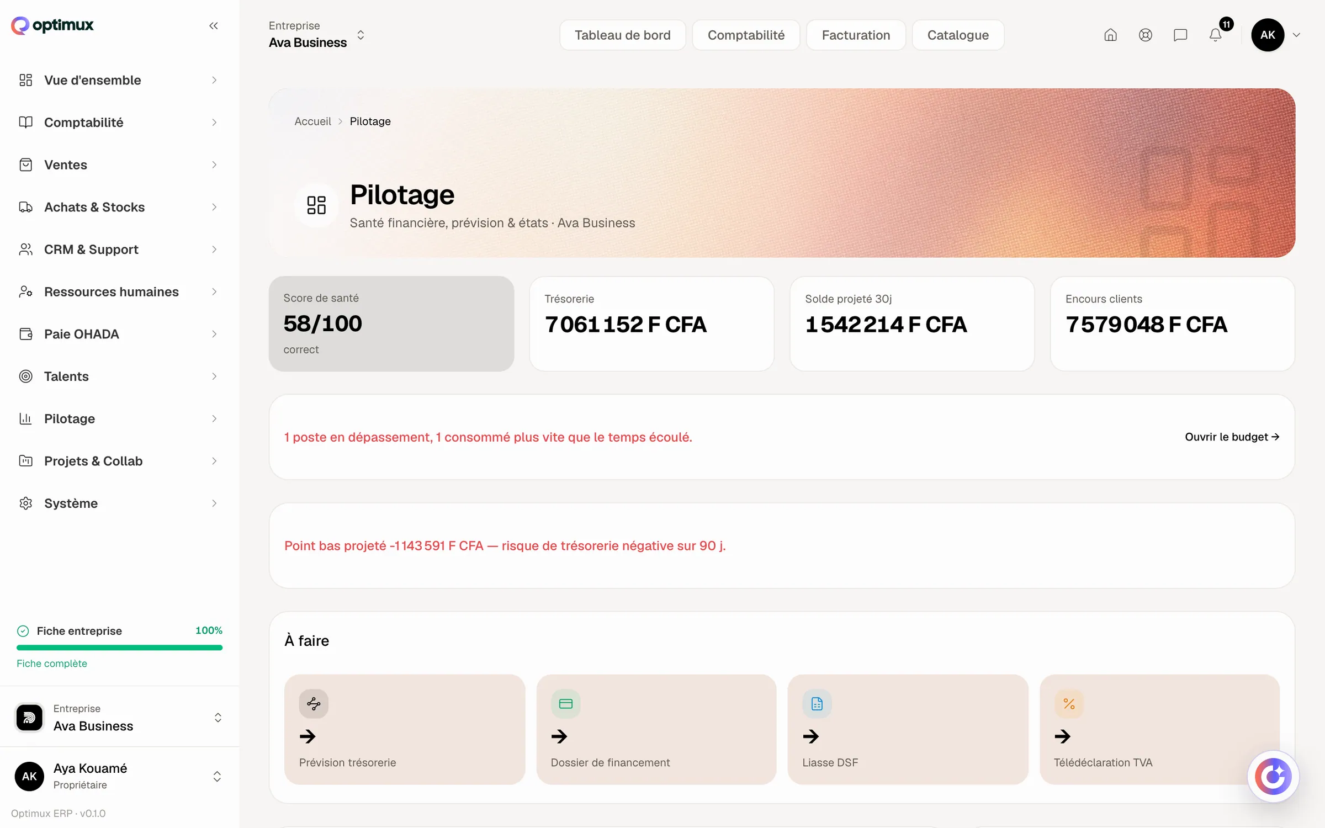Open the account dropdown chevron beside avatar
Viewport: 1325px width, 828px height.
coord(1297,35)
